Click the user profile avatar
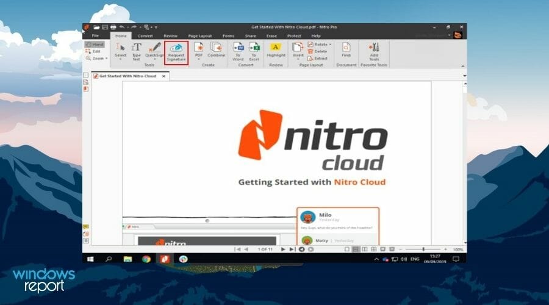This screenshot has width=549, height=305. pyautogui.click(x=457, y=35)
